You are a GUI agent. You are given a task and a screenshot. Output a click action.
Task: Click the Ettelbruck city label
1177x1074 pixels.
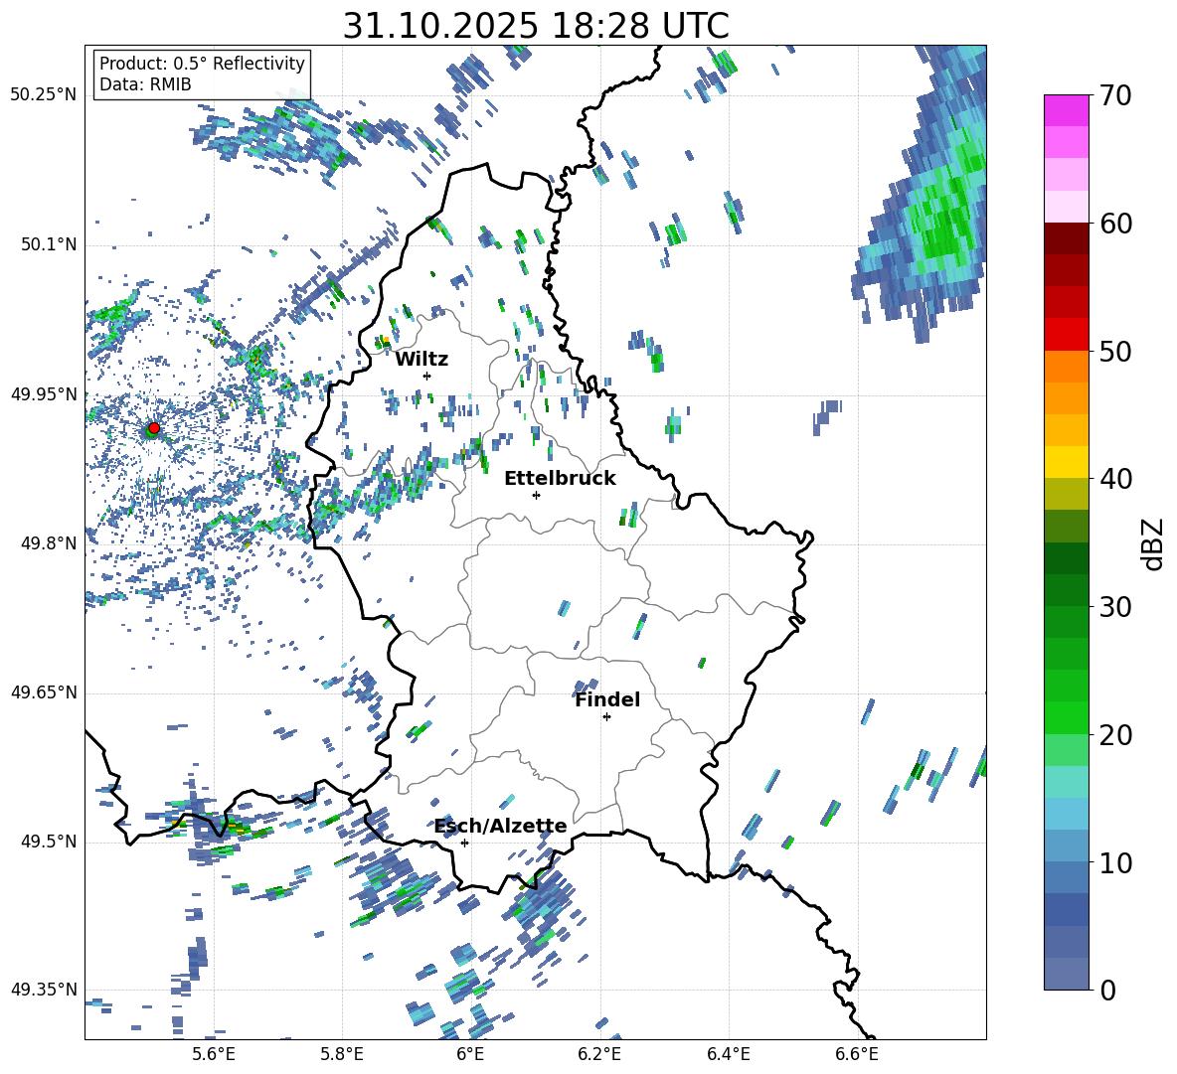[x=560, y=479]
